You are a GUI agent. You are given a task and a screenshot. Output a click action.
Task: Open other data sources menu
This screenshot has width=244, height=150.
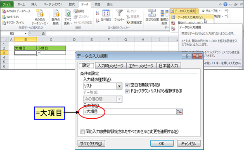tap(40, 17)
